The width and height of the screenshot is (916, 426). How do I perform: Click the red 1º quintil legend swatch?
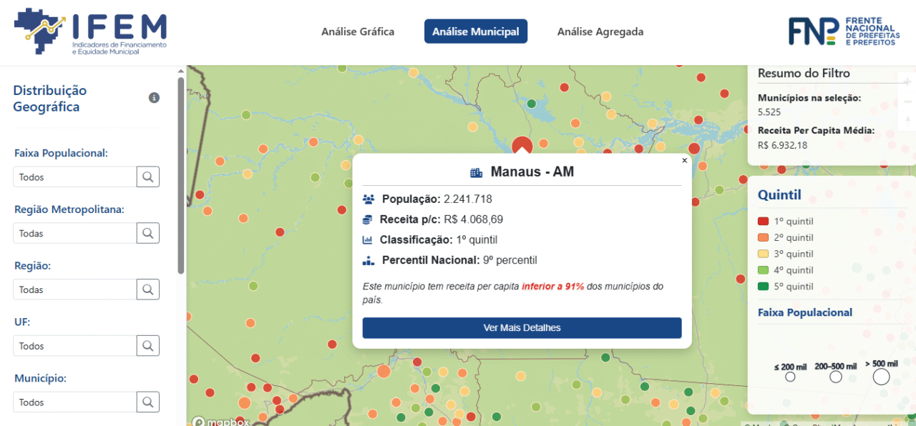click(763, 222)
